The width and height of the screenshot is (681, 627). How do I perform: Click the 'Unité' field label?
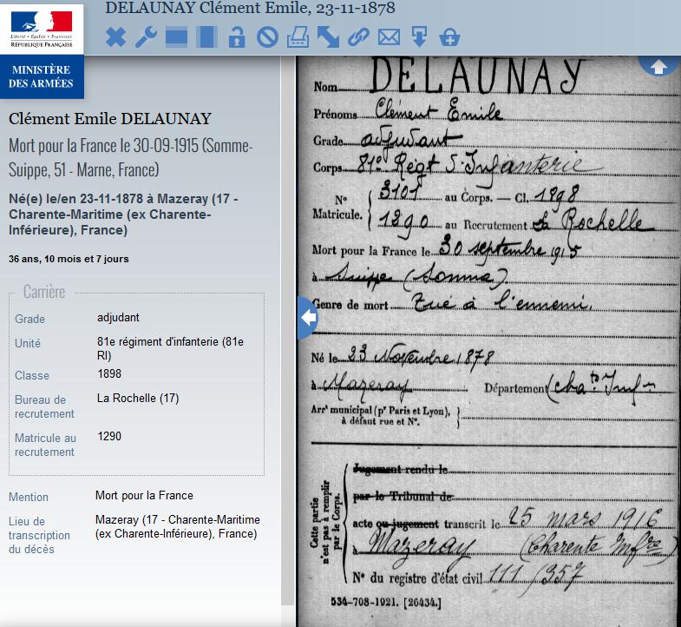[28, 344]
